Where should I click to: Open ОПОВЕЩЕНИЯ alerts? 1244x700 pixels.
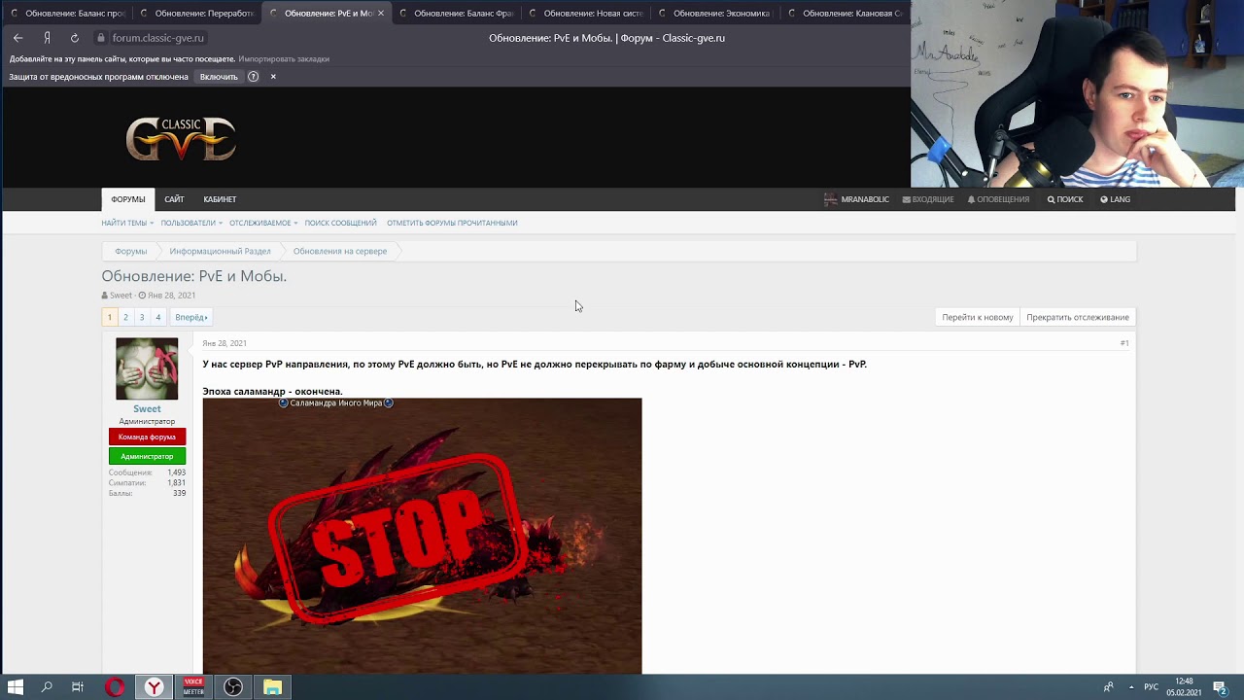pos(998,199)
